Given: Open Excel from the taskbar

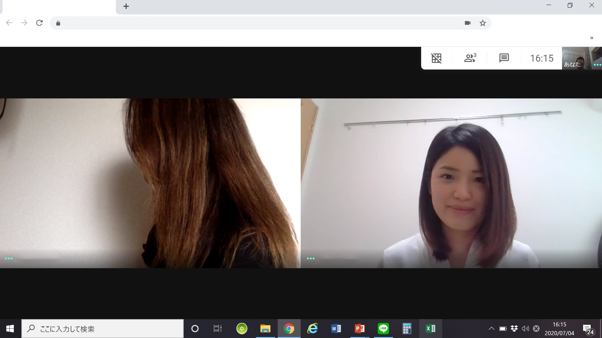Looking at the screenshot, I should (430, 329).
